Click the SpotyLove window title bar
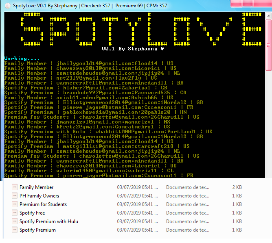272x243 pixels. (122, 6)
